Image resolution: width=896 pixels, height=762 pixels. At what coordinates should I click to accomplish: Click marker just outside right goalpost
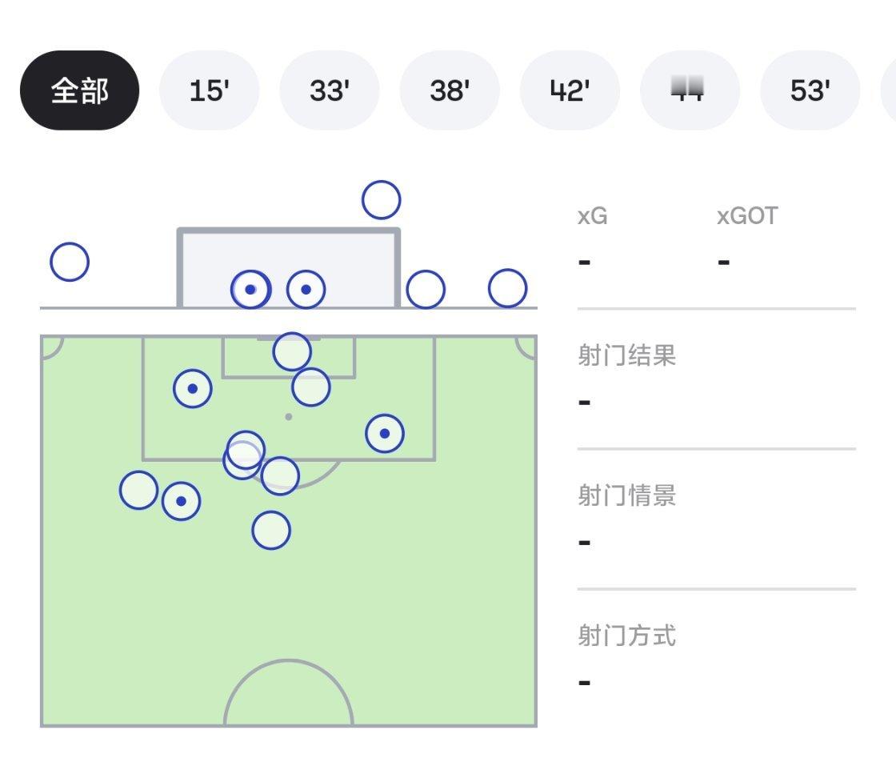click(426, 290)
